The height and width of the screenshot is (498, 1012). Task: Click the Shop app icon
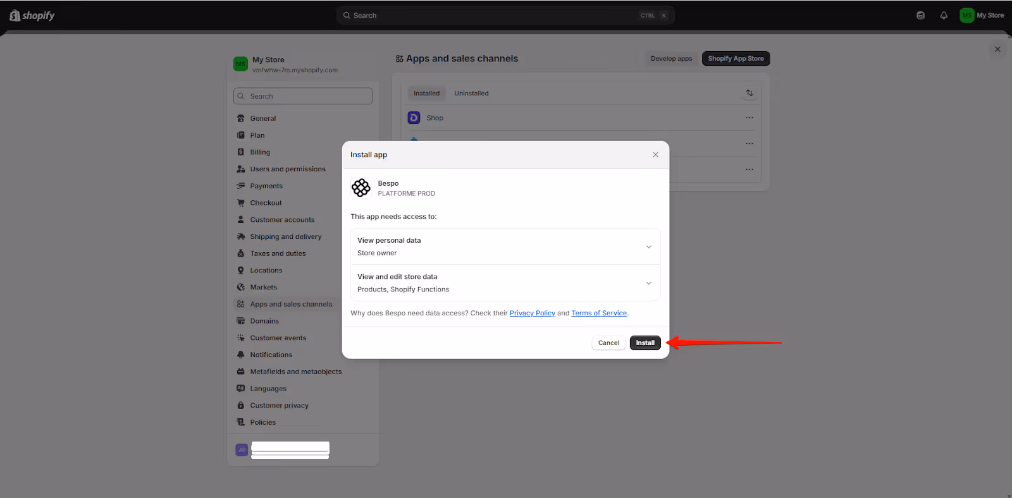pyautogui.click(x=414, y=118)
